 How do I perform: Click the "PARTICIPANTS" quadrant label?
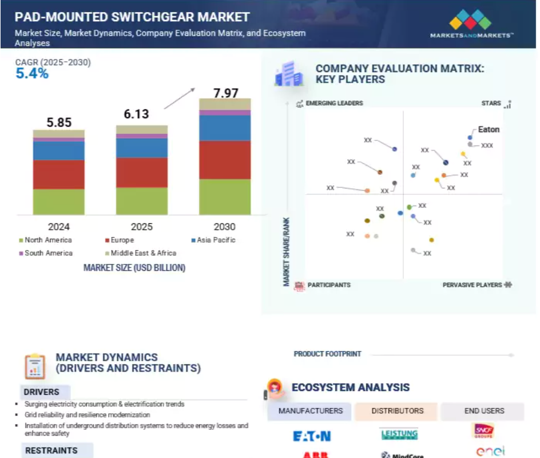coord(329,285)
